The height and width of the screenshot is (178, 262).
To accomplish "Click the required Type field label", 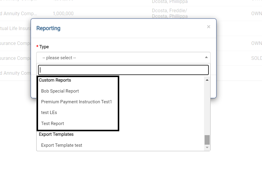I will coord(44,47).
